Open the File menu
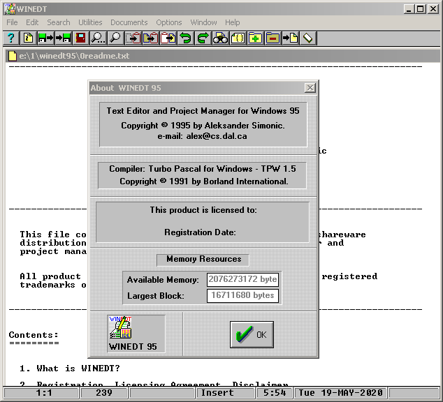Image resolution: width=443 pixels, height=402 pixels. (x=12, y=22)
